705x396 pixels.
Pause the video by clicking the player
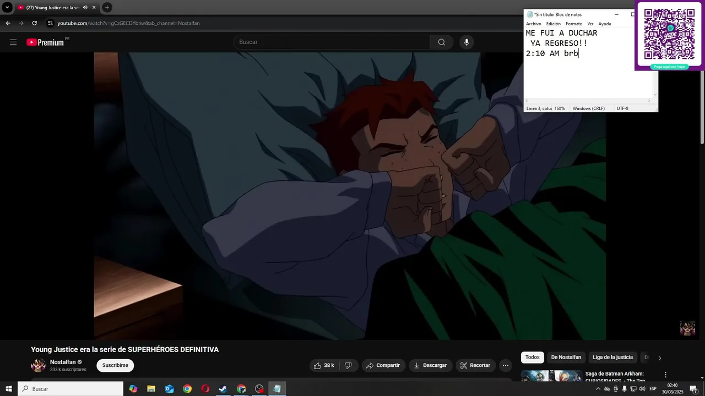(350, 196)
